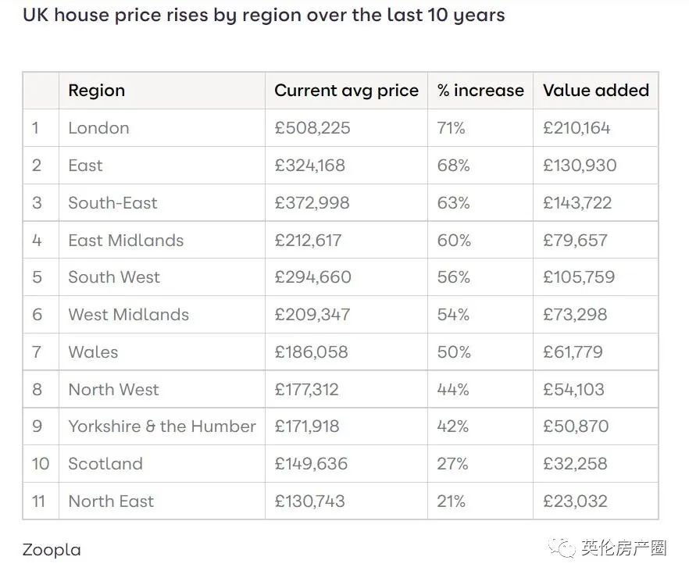
Task: Click the chart title heading text
Action: (x=263, y=15)
